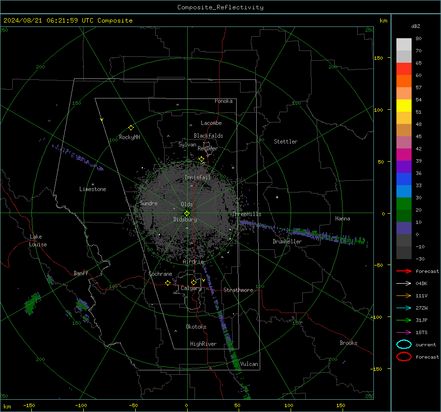
Task: Select the orange 57-60 dBZ swatch
Action: (x=404, y=81)
